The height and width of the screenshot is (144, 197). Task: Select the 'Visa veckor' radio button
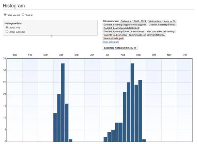5,15
